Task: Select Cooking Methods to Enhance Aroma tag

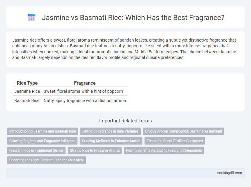Action: [111, 141]
